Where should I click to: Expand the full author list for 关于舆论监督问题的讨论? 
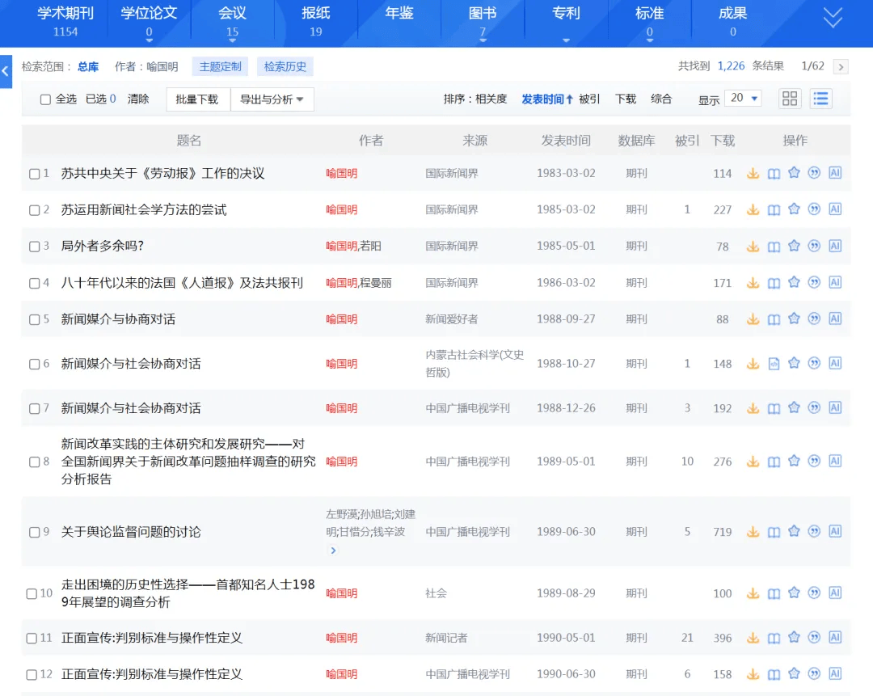tap(333, 550)
